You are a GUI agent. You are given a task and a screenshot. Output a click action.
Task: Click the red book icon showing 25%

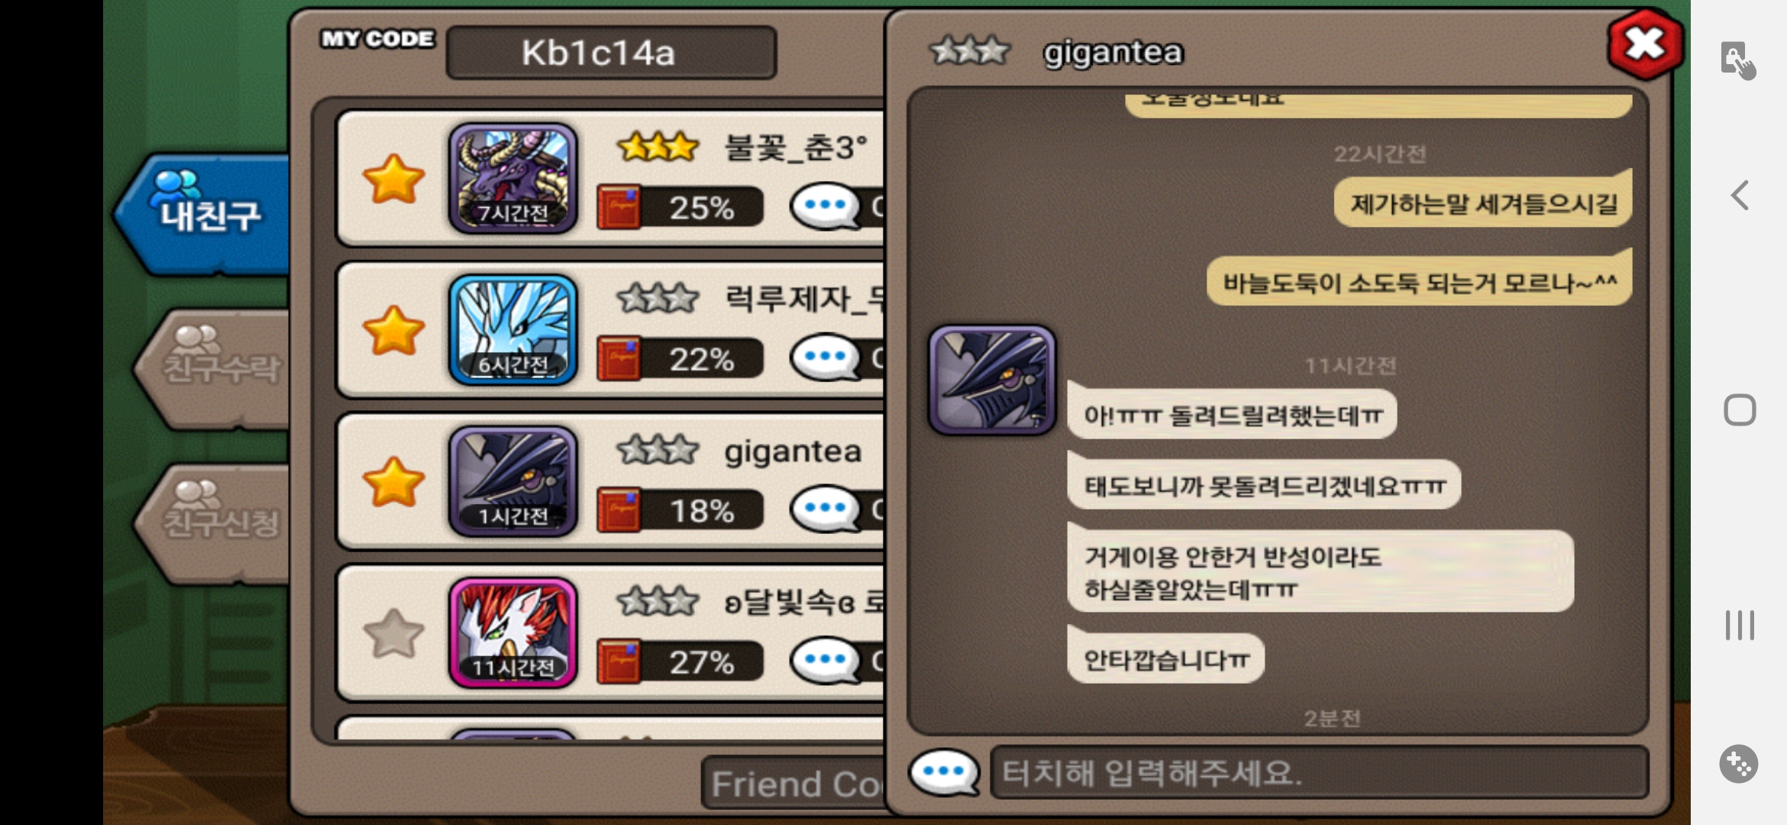coord(619,207)
